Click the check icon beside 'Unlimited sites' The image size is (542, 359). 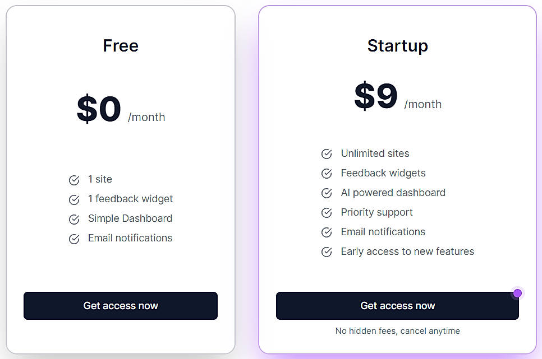tap(327, 153)
